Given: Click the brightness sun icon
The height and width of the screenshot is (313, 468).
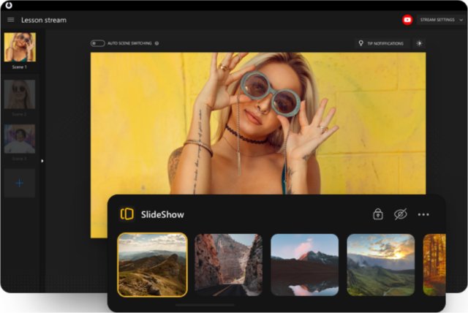Looking at the screenshot, I should click(419, 44).
